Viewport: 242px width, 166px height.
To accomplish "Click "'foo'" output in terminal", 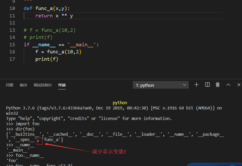I will pos(12,161).
